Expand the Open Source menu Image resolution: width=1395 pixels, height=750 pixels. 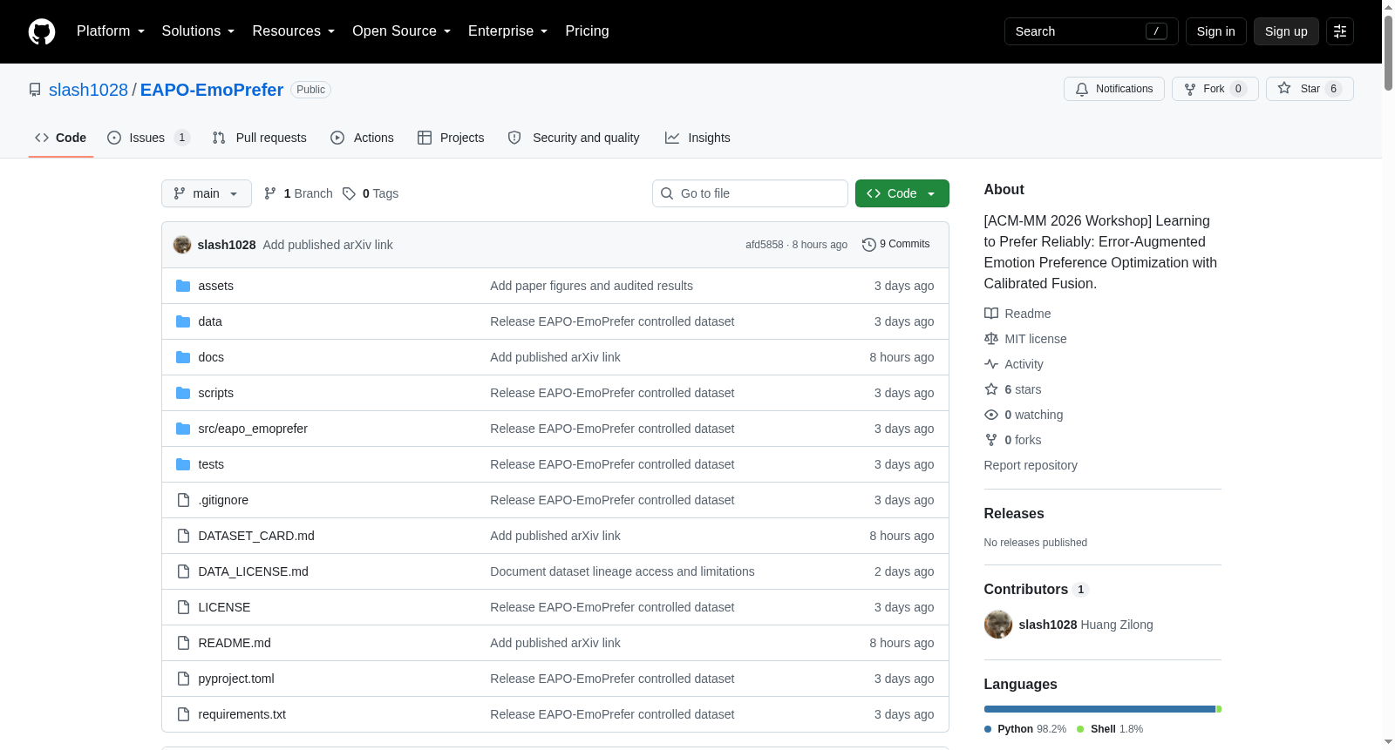click(x=401, y=31)
